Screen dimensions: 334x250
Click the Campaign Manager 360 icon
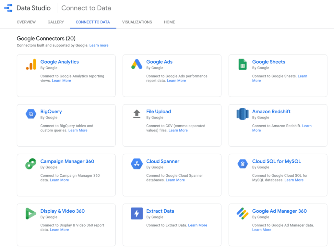30,164
